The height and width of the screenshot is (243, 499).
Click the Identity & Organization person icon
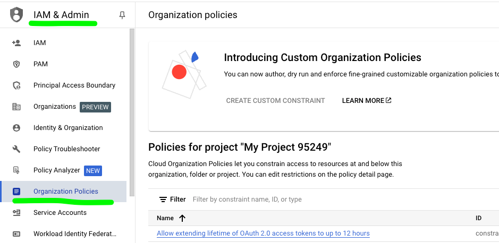[x=16, y=128]
